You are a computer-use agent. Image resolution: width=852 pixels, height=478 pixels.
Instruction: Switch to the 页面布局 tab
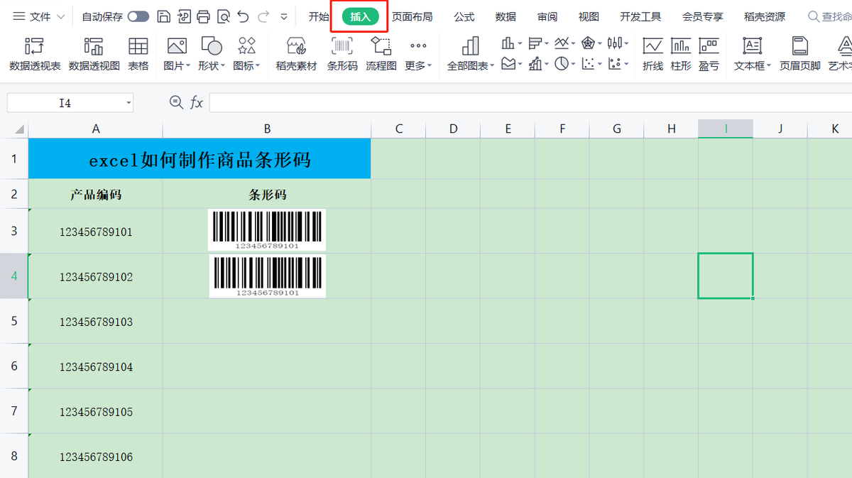coord(413,16)
